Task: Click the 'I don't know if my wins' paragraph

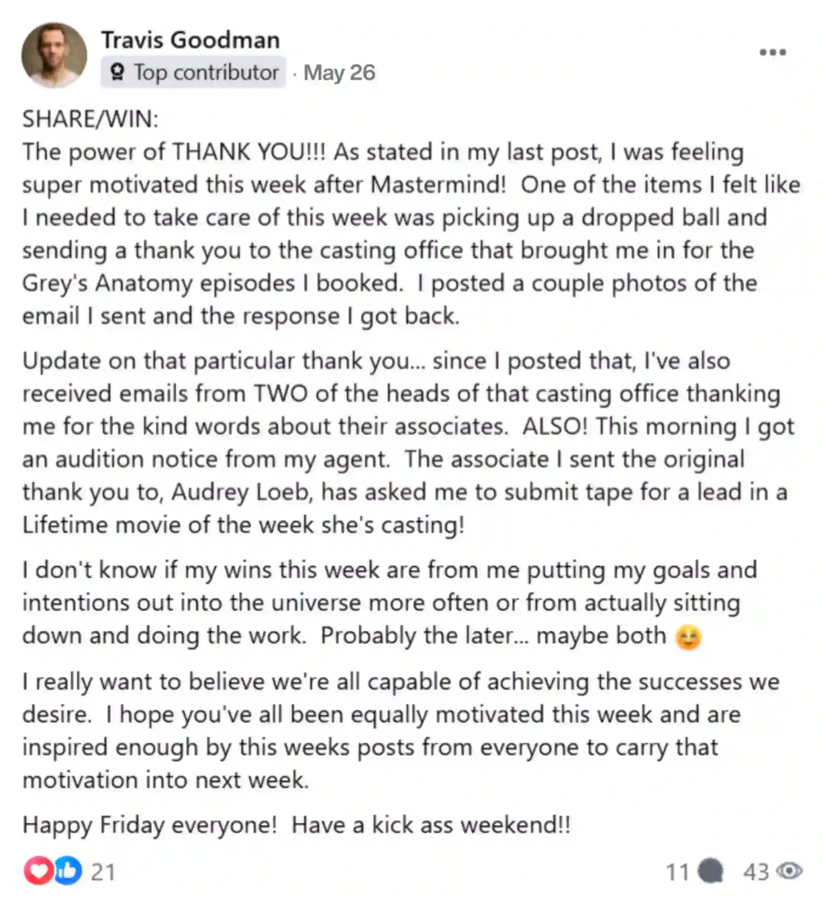Action: pyautogui.click(x=389, y=603)
